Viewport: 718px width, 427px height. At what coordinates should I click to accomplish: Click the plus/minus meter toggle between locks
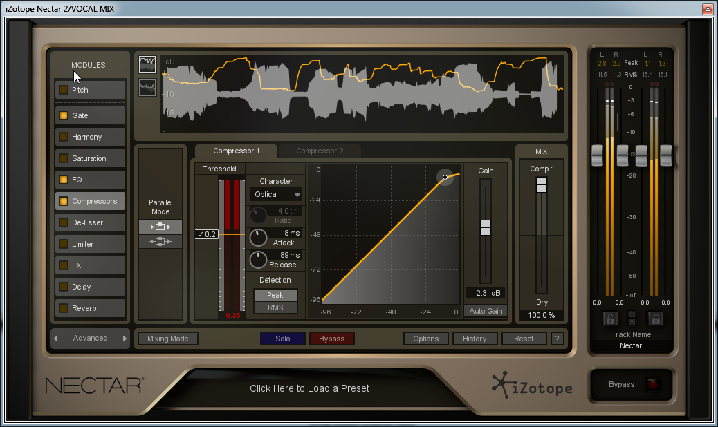click(x=632, y=318)
